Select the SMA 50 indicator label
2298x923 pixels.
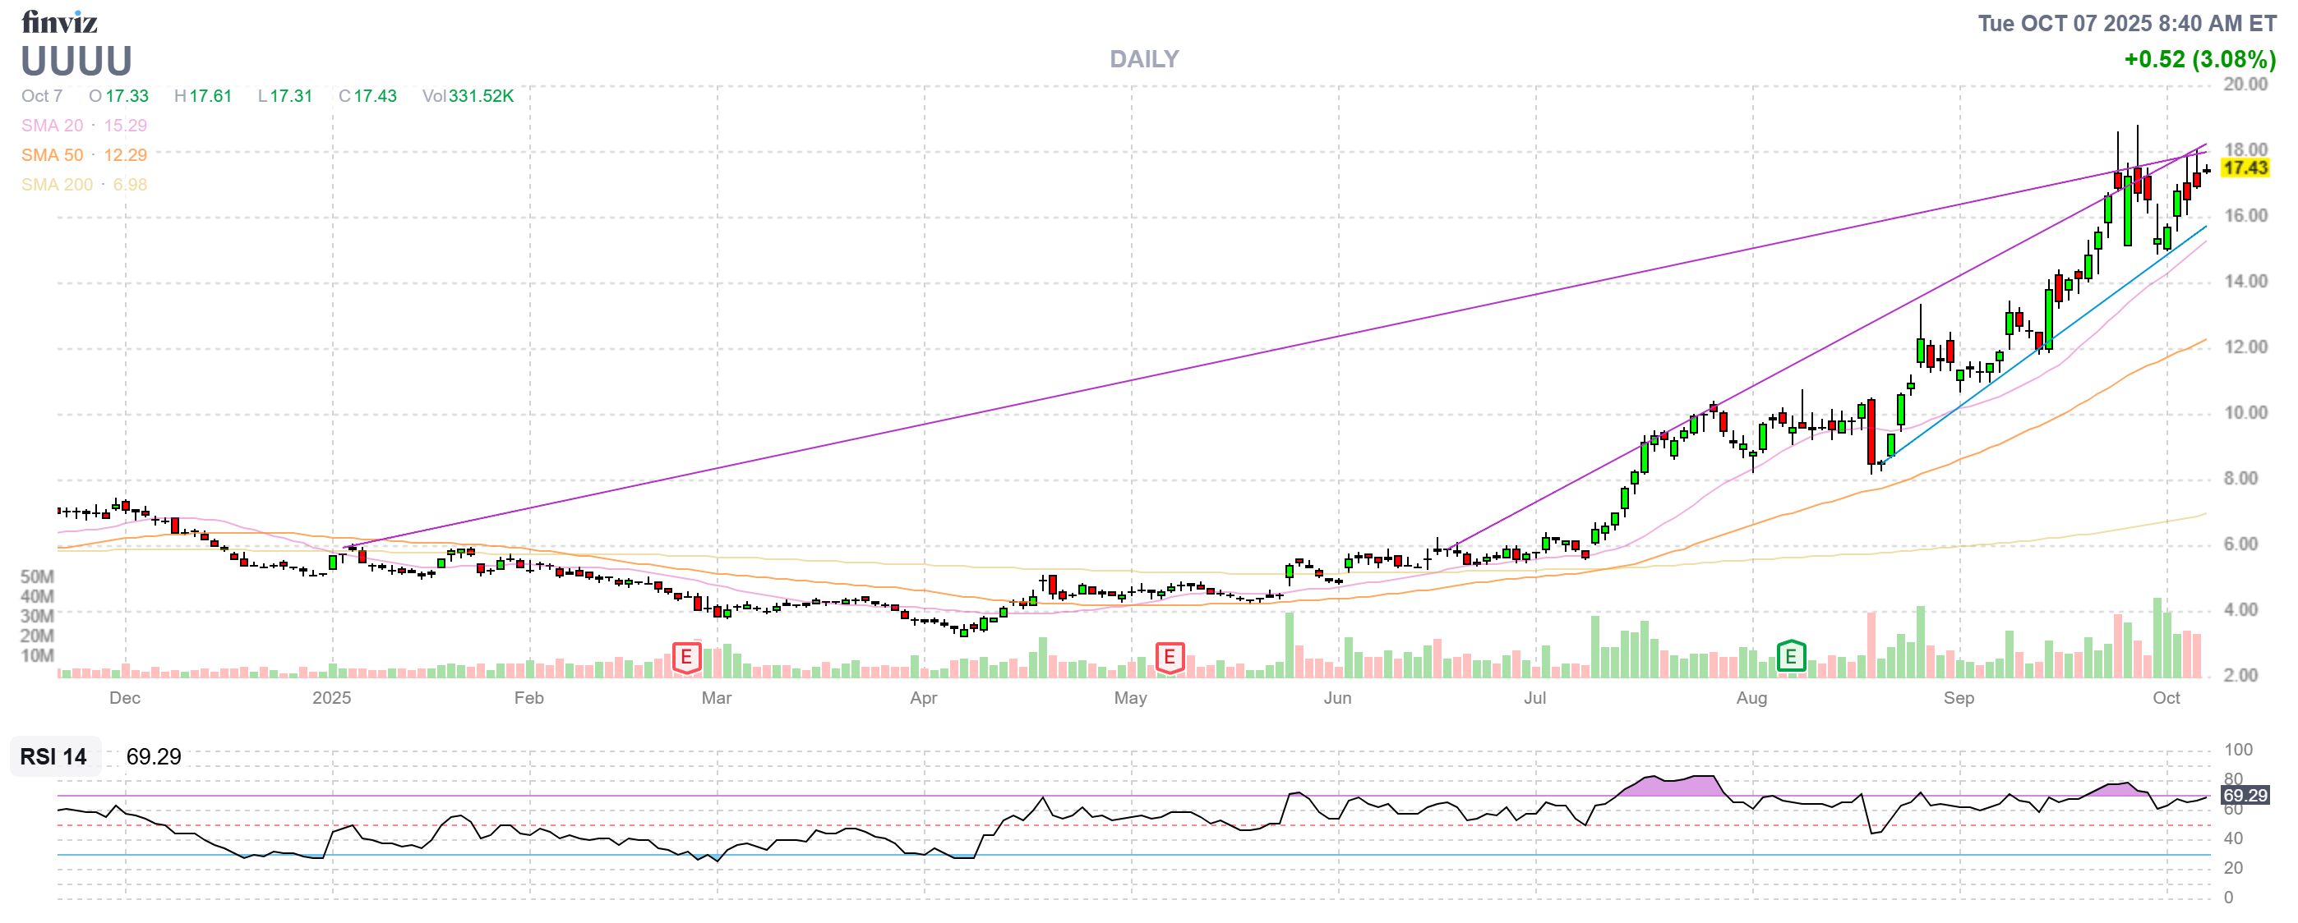click(52, 155)
